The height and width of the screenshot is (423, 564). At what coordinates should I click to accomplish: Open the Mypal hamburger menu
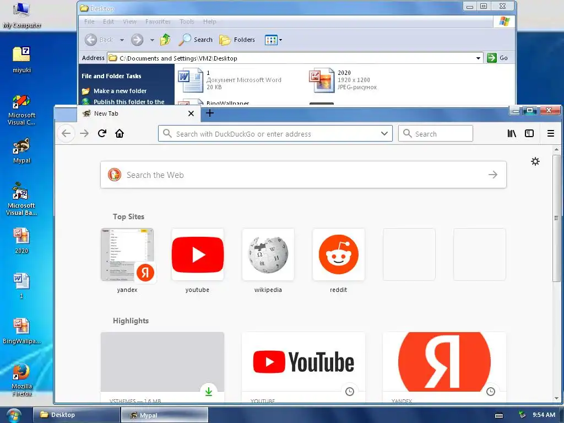coord(550,133)
